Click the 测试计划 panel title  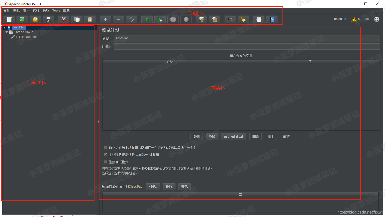111,30
